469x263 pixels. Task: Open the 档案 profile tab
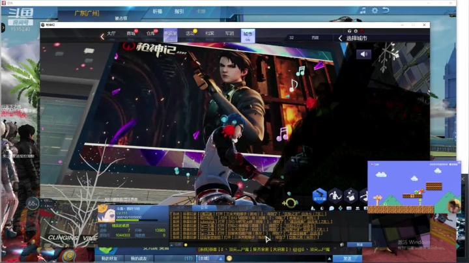pos(210,35)
